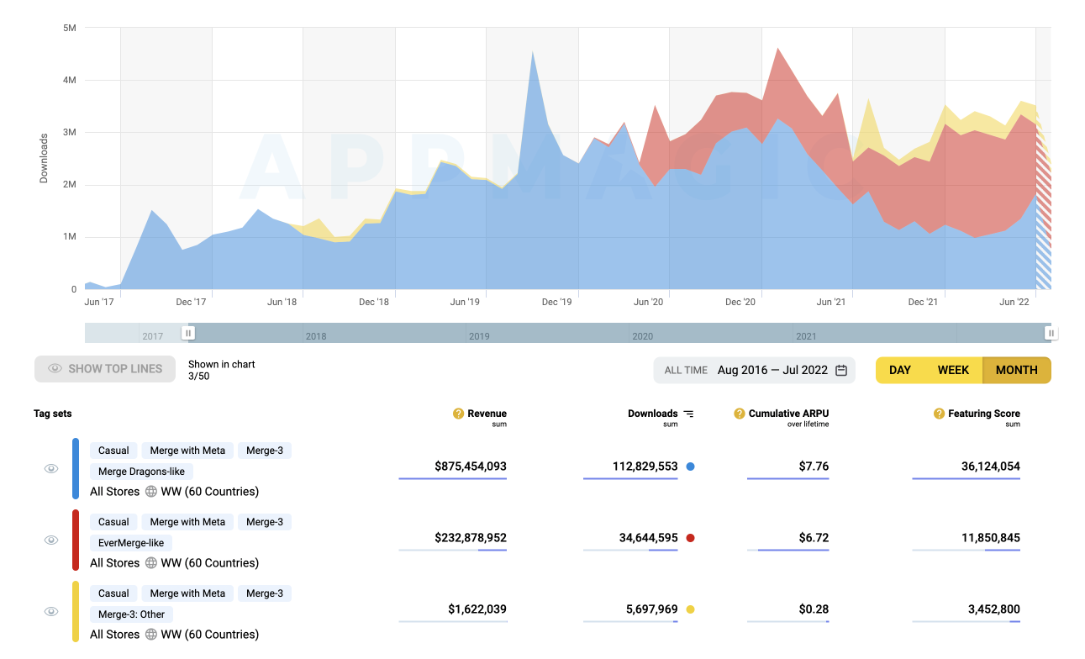This screenshot has width=1085, height=659.
Task: Click the Downloads sort icon
Action: click(x=689, y=414)
